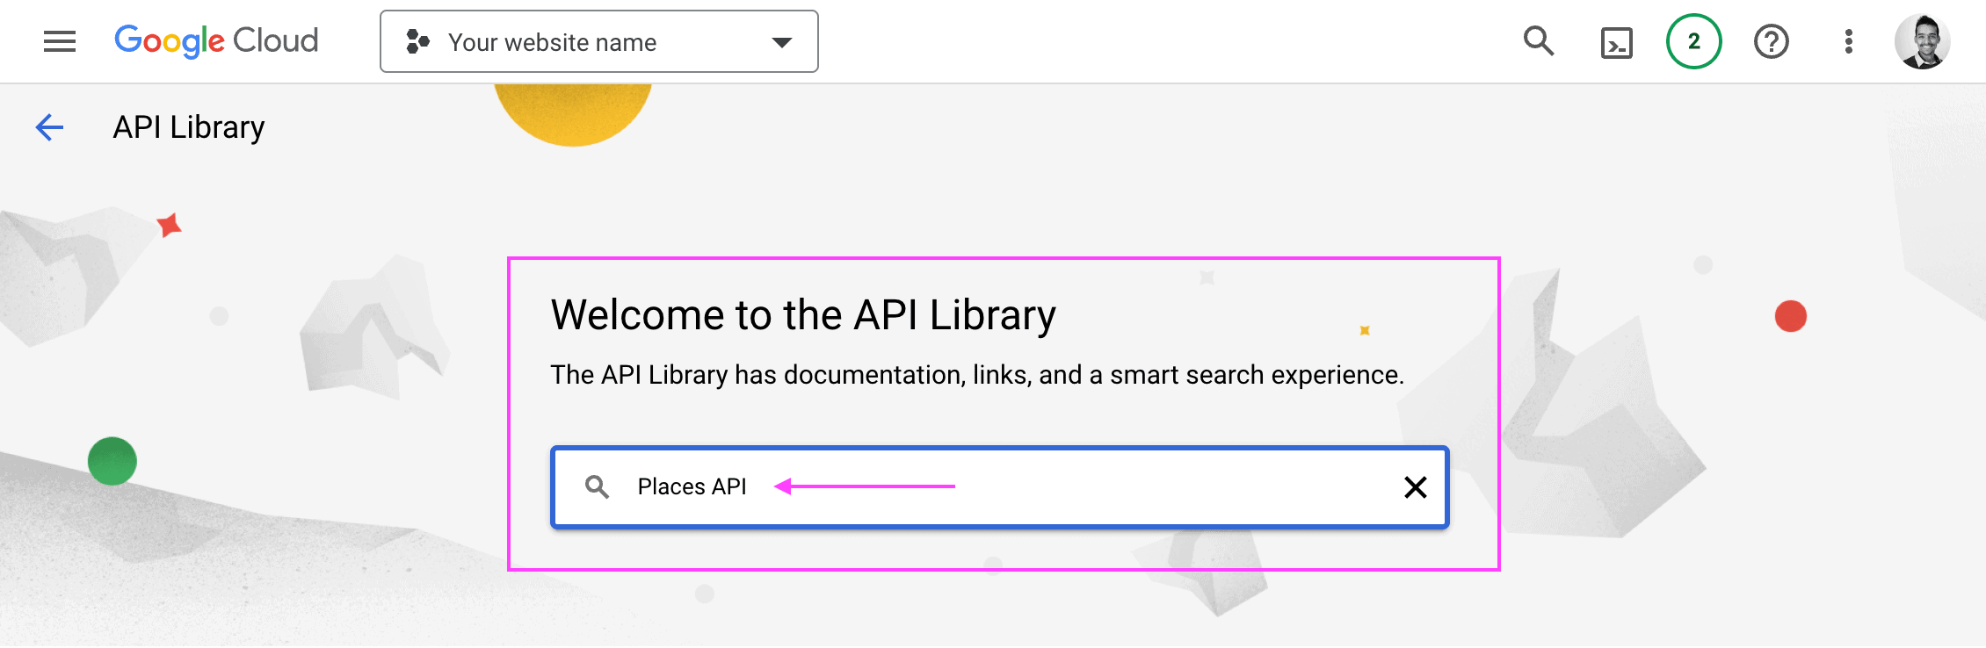Screen dimensions: 1986x648
Task: Click the project icon beside website name
Action: pos(417,41)
